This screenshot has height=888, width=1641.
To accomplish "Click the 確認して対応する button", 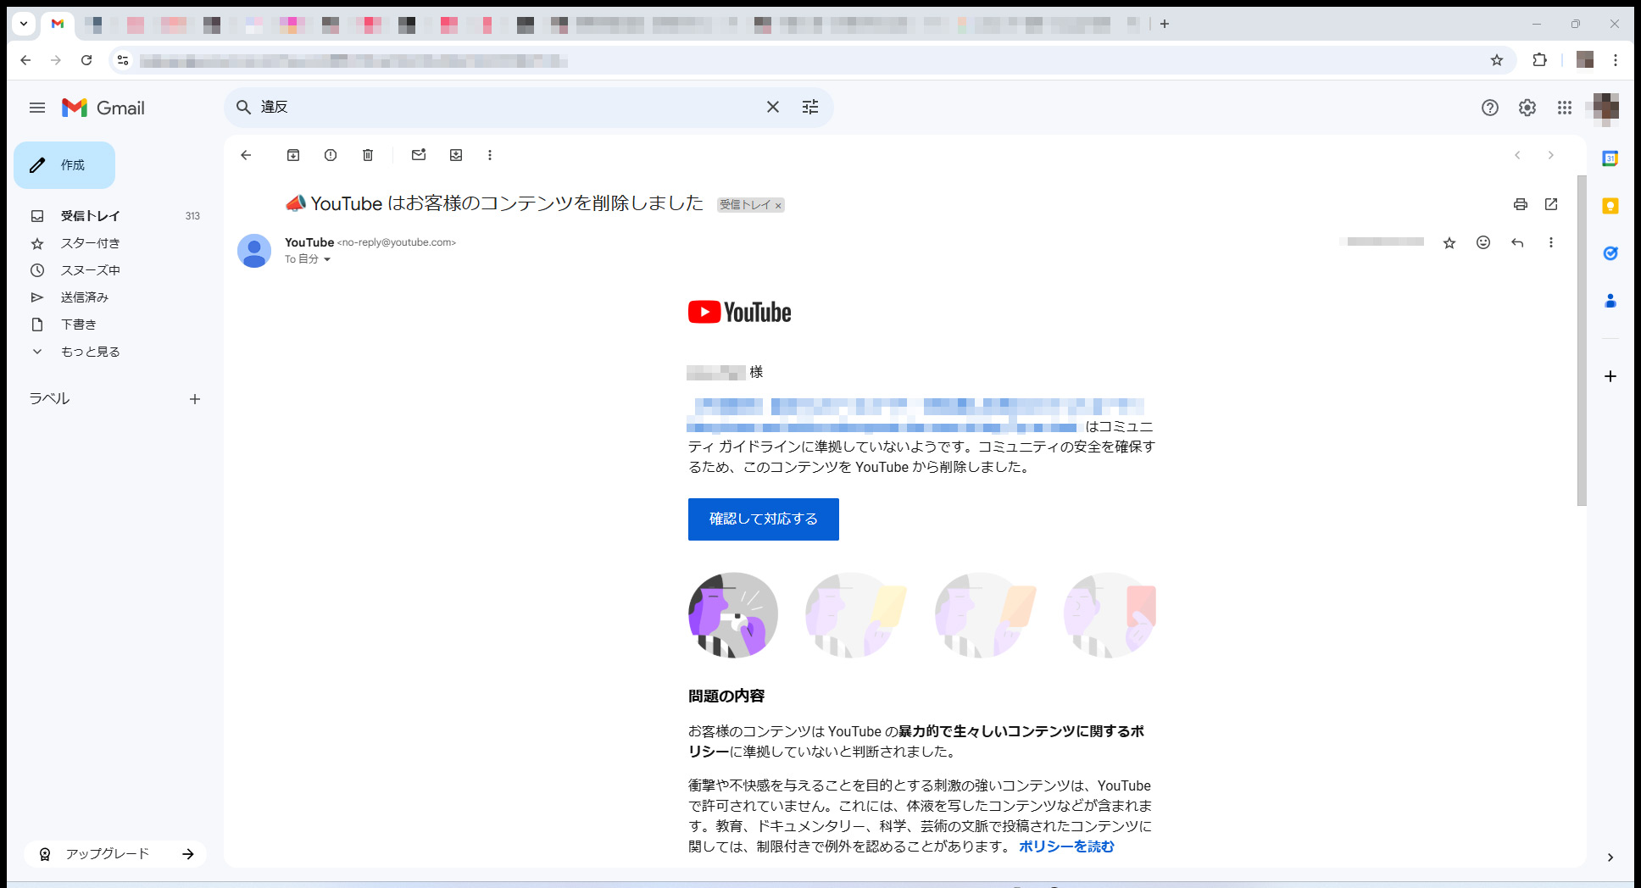I will click(763, 519).
